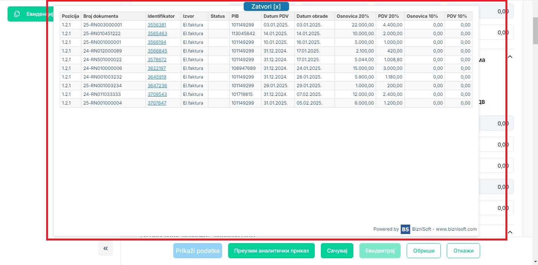Cancel with the Откажи button

tap(463, 251)
